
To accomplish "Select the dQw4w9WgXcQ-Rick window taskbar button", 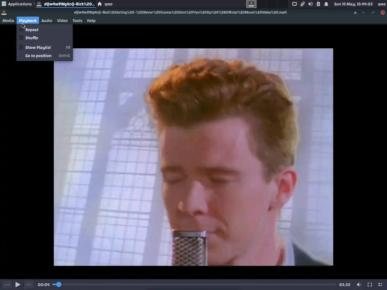I will (66, 4).
